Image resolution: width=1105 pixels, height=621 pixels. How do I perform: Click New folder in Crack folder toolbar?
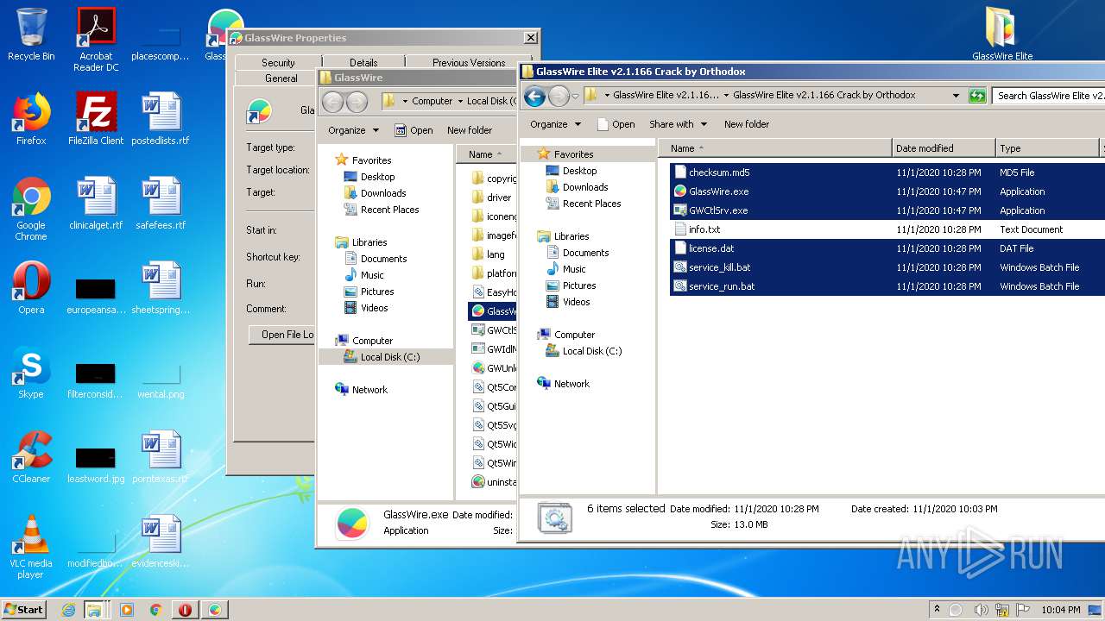click(747, 124)
